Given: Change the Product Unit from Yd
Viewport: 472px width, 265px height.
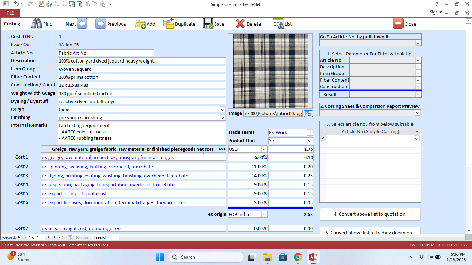Looking at the screenshot, I should coord(309,141).
